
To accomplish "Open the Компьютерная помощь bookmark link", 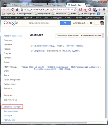I will [44, 46].
